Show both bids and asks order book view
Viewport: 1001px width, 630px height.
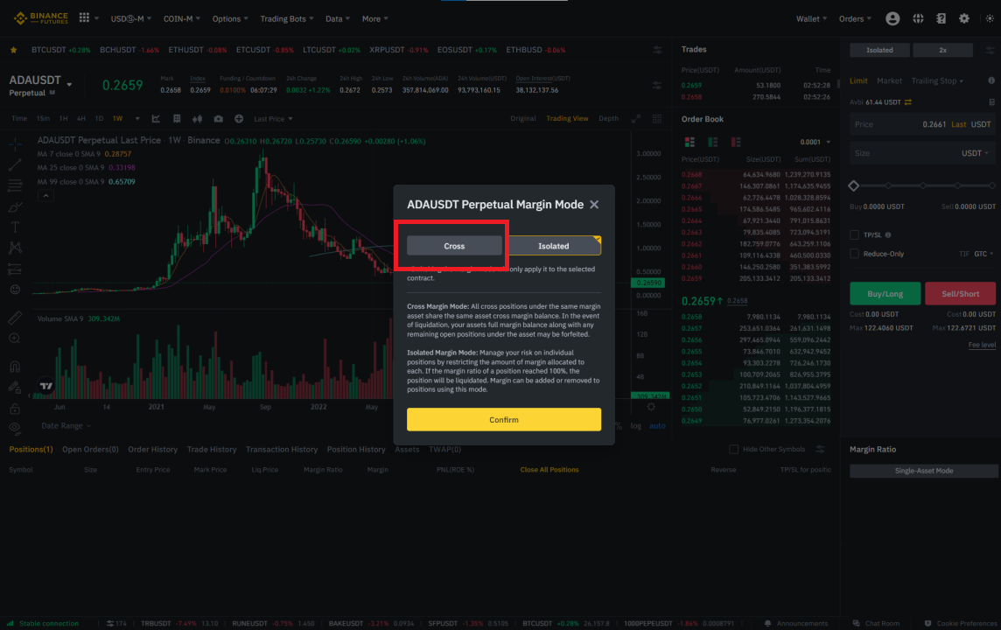pos(689,142)
